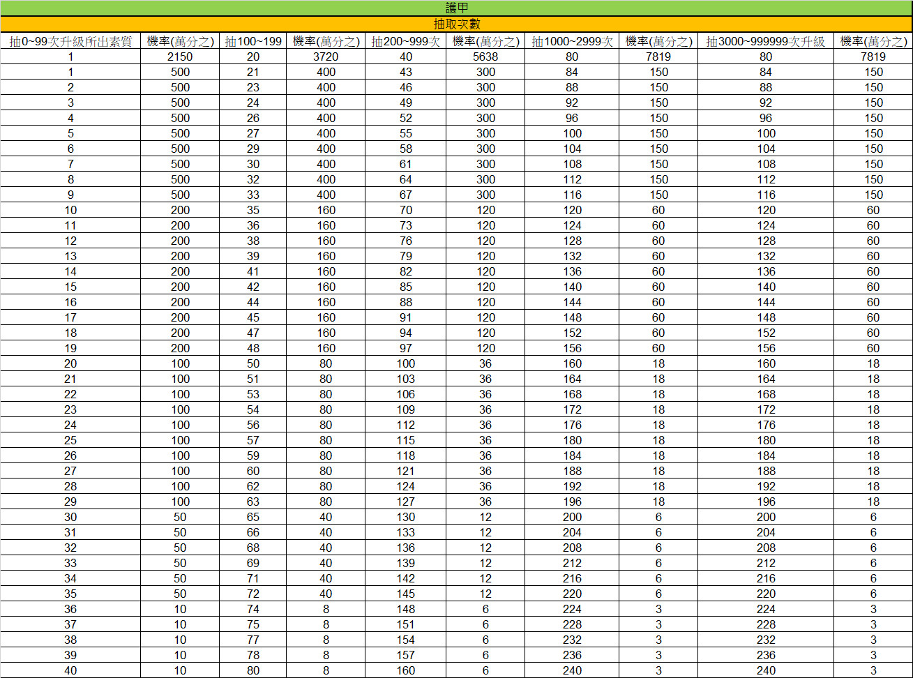
Task: Click the cell with value 115
Action: [405, 440]
